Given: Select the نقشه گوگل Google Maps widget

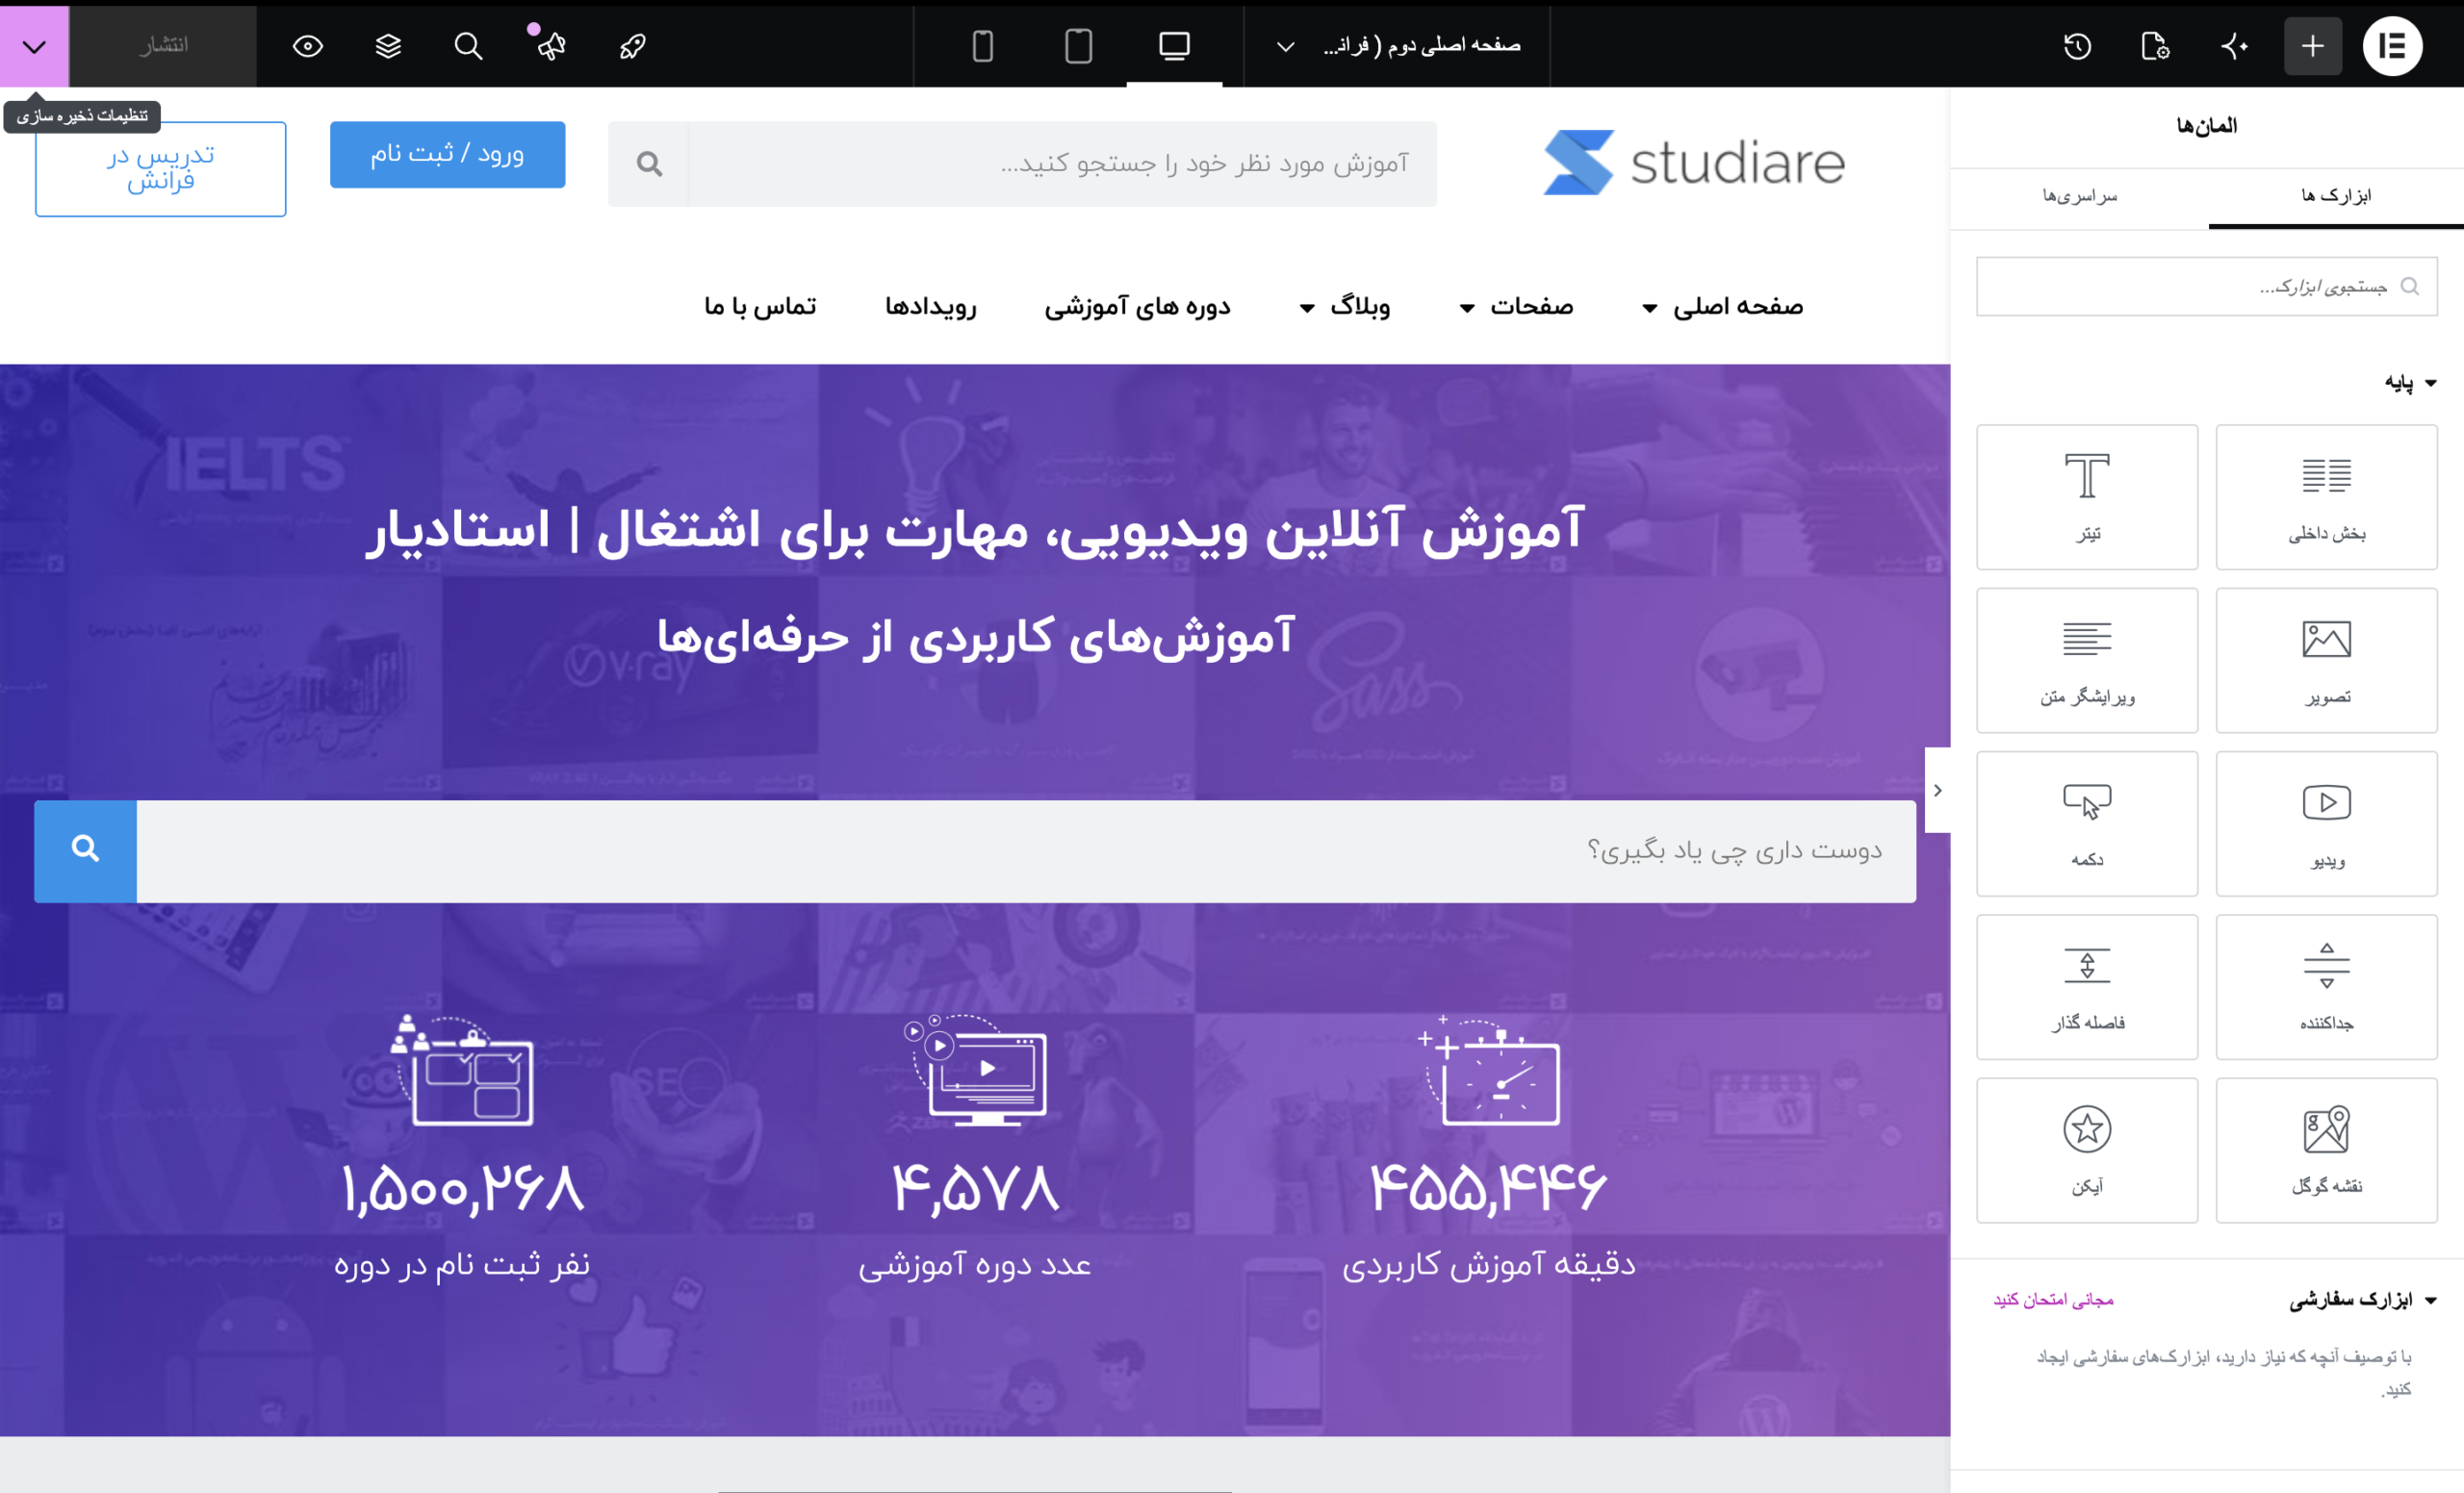Looking at the screenshot, I should pyautogui.click(x=2326, y=1151).
